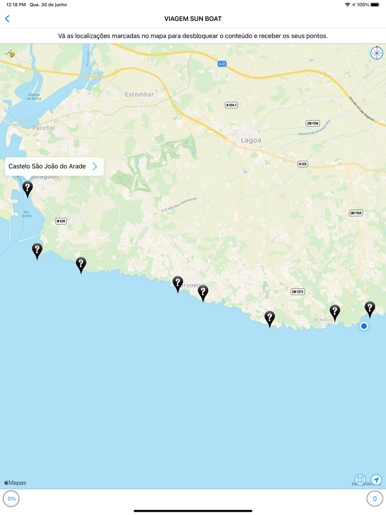
Task: Select the question pin under Castelo callout
Action: pos(28,190)
